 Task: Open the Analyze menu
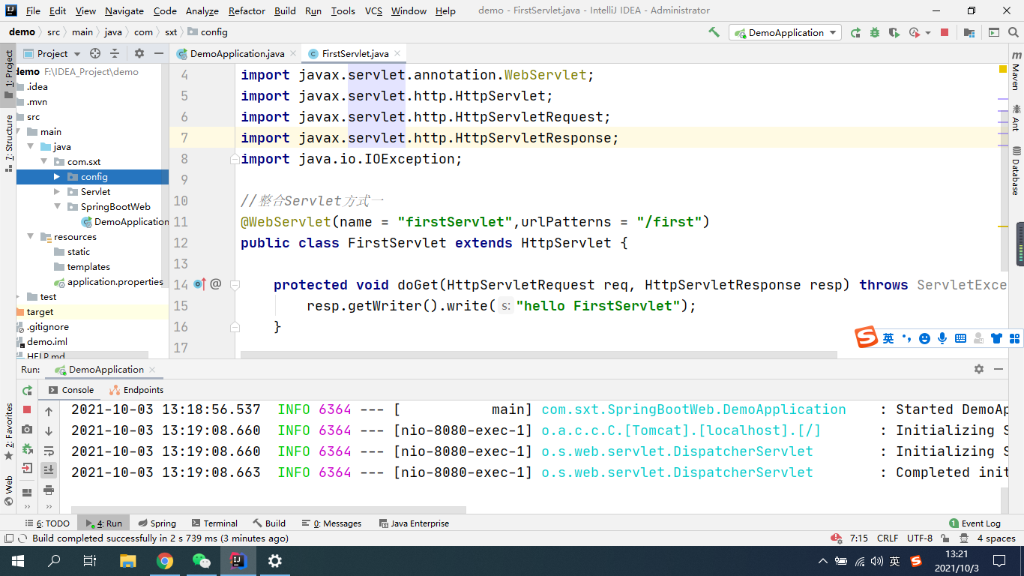[202, 10]
